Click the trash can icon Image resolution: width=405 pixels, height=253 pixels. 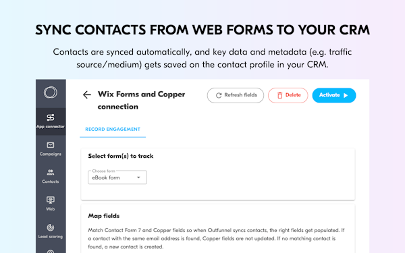279,95
